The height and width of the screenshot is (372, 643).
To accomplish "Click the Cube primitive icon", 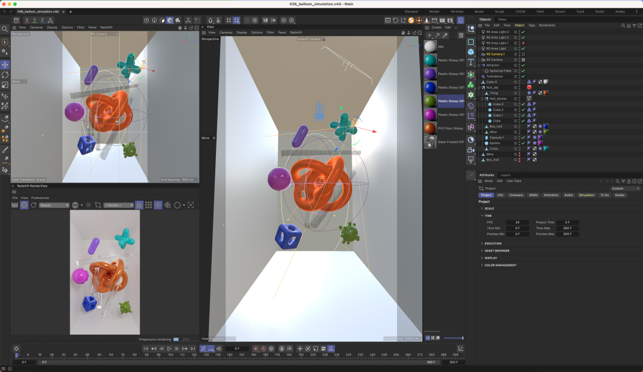I will click(471, 52).
